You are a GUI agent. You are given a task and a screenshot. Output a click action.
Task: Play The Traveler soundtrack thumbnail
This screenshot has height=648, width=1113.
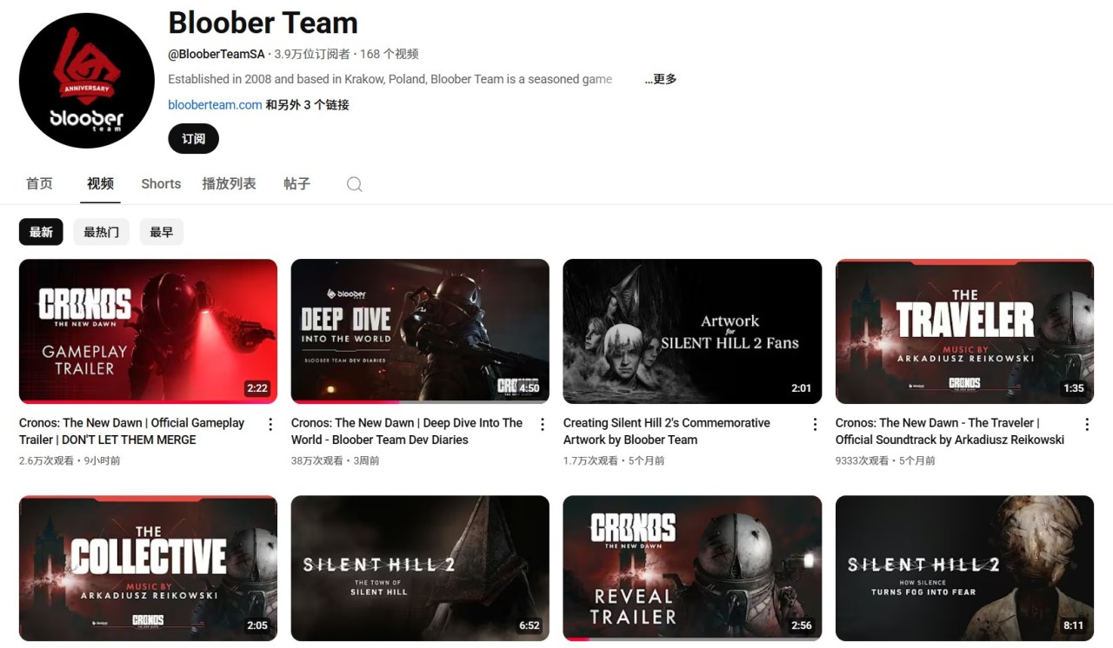[964, 331]
